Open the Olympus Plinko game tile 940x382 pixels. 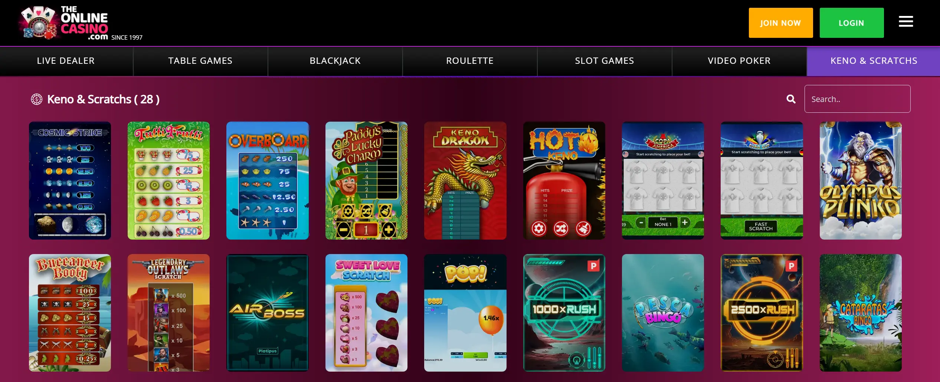click(861, 180)
